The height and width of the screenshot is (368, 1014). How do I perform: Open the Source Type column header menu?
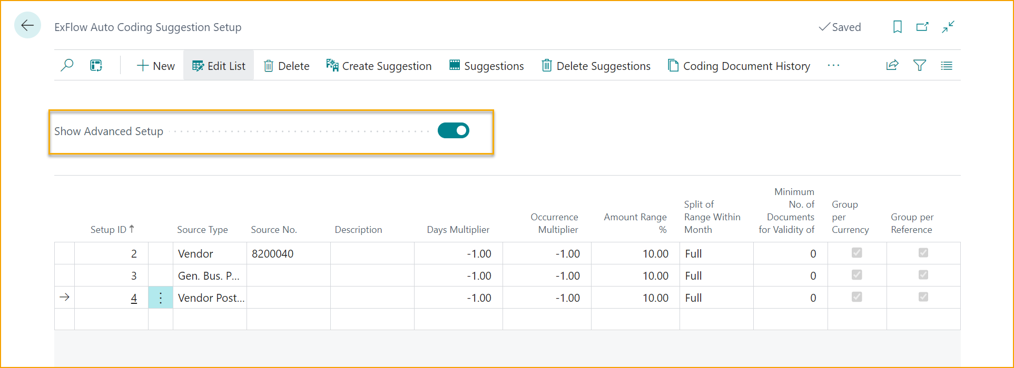(x=202, y=230)
